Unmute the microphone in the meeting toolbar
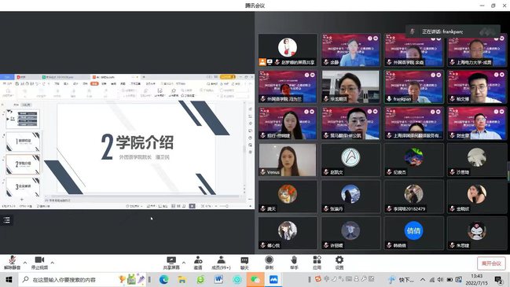The width and height of the screenshot is (510, 287). (x=13, y=263)
